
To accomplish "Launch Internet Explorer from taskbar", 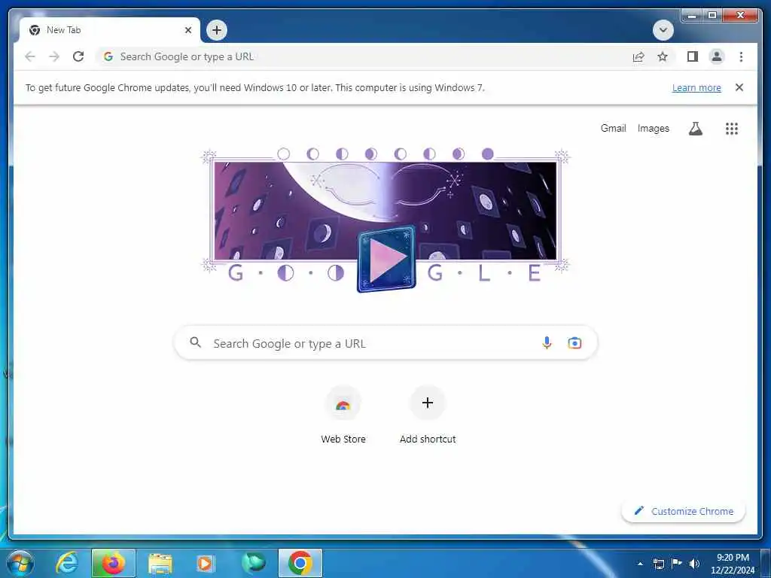I will coord(66,563).
